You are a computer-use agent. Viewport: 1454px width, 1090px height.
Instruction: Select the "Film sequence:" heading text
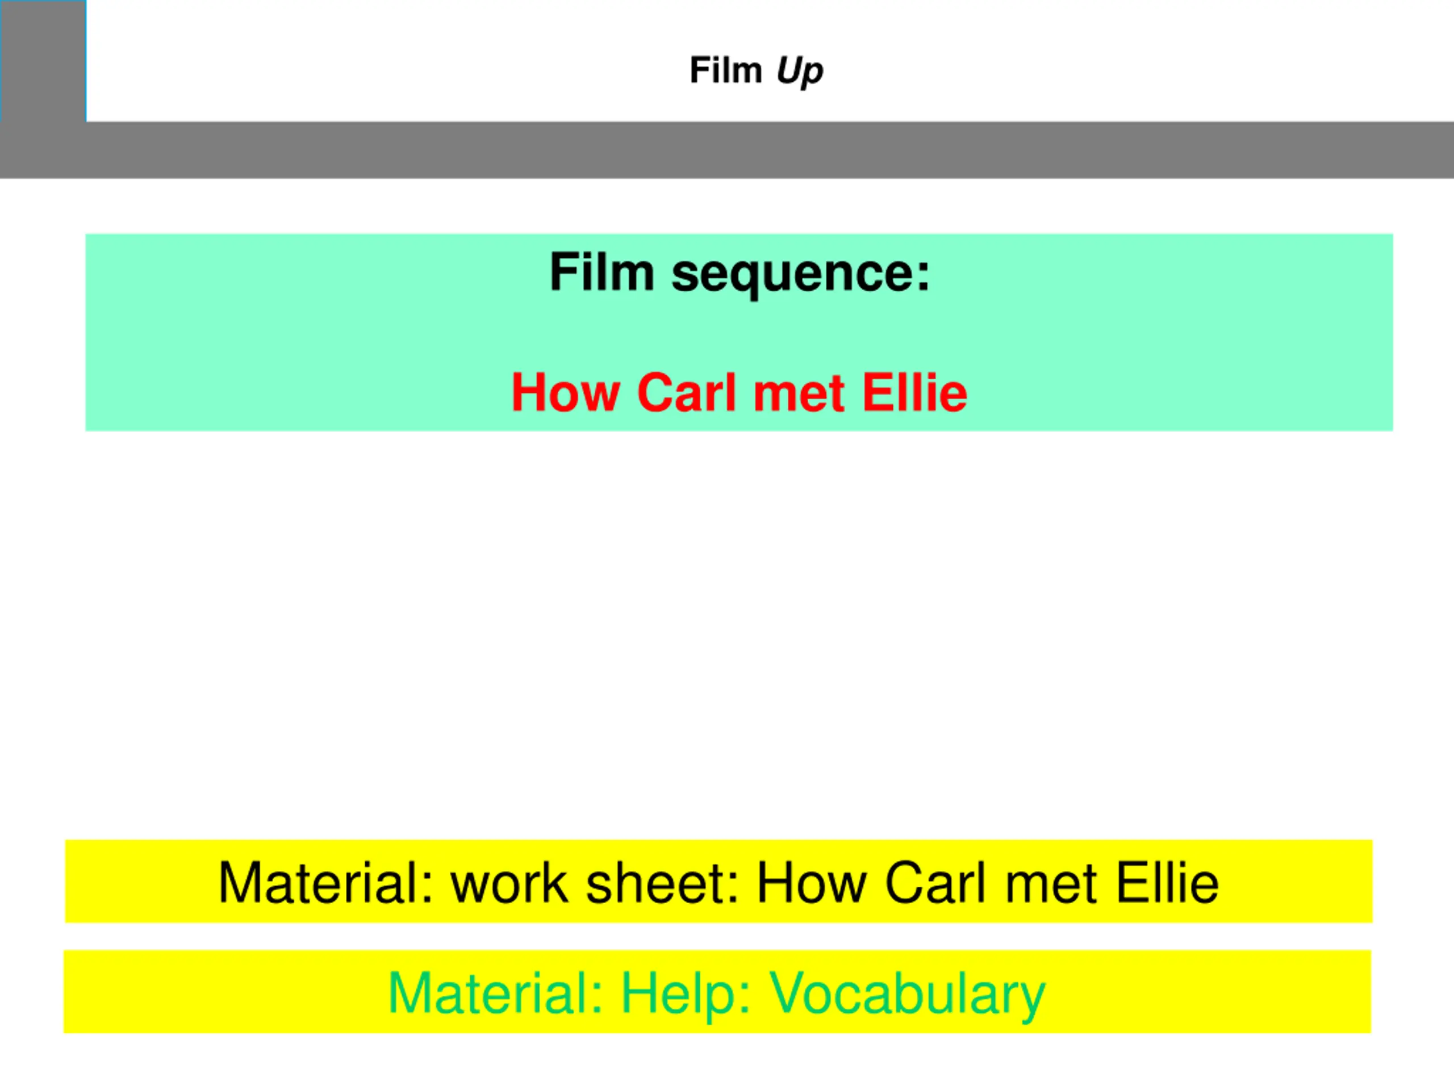click(x=740, y=273)
